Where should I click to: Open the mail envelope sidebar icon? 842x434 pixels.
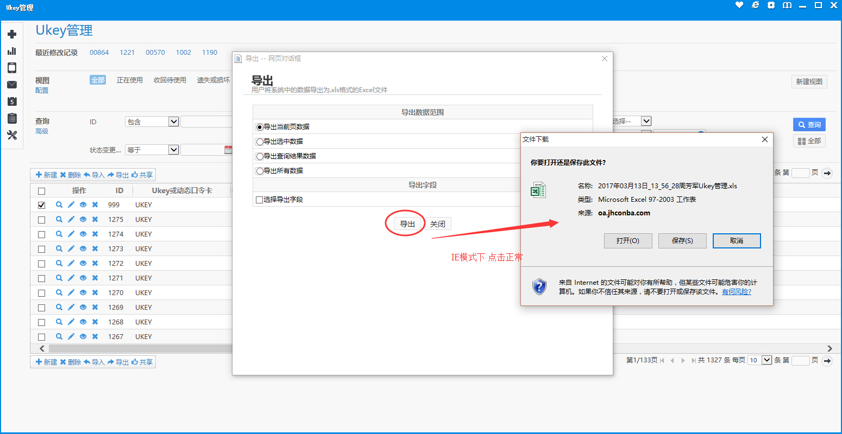point(12,85)
